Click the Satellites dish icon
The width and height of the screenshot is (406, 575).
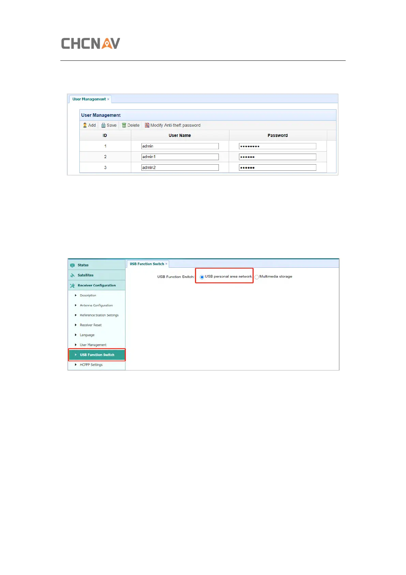(x=72, y=275)
